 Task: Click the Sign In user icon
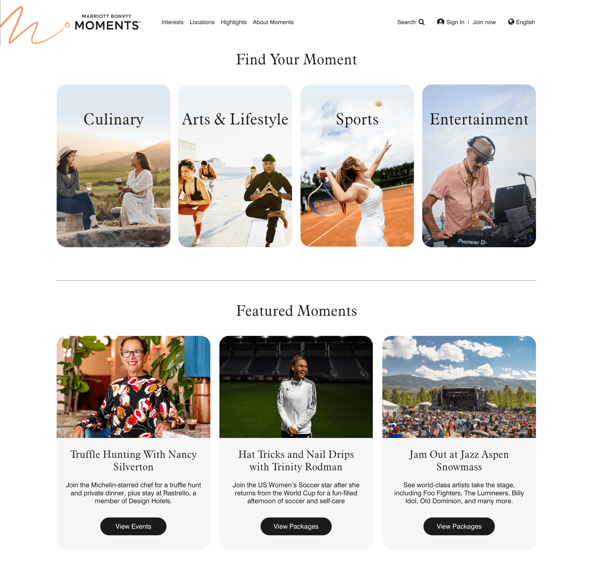(440, 22)
